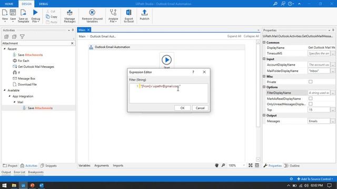Image resolution: width=337 pixels, height=189 pixels.
Task: Collapse the Mail tree node
Action: point(14,102)
